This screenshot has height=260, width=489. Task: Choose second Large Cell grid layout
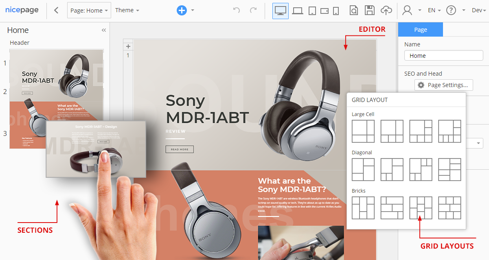[392, 131]
